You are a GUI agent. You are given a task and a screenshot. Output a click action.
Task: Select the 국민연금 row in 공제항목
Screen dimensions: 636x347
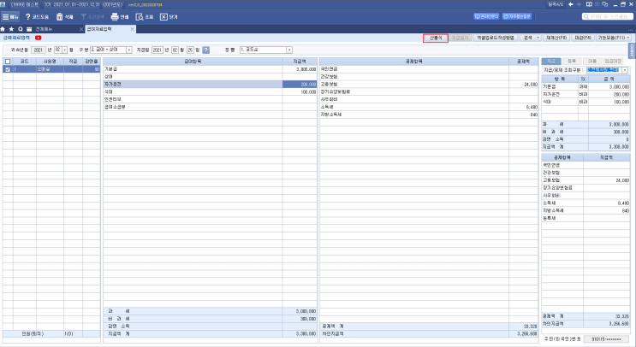(x=429, y=69)
